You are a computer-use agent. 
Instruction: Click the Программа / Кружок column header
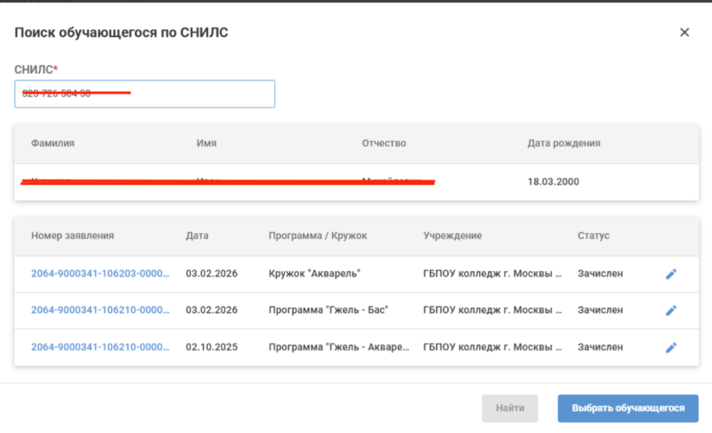point(318,236)
